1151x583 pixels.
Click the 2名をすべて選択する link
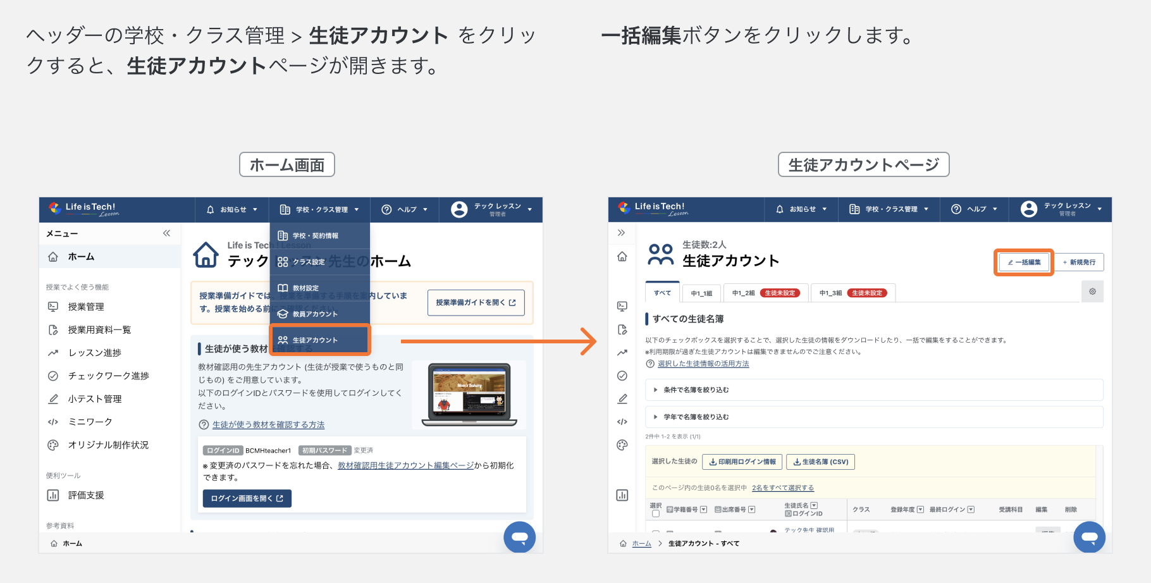point(782,488)
